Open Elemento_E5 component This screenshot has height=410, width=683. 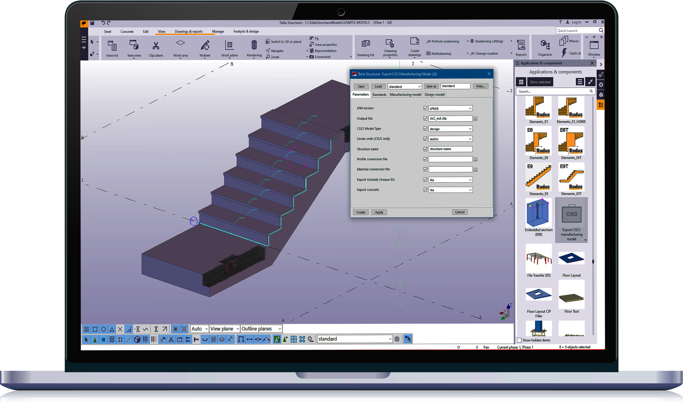click(538, 110)
